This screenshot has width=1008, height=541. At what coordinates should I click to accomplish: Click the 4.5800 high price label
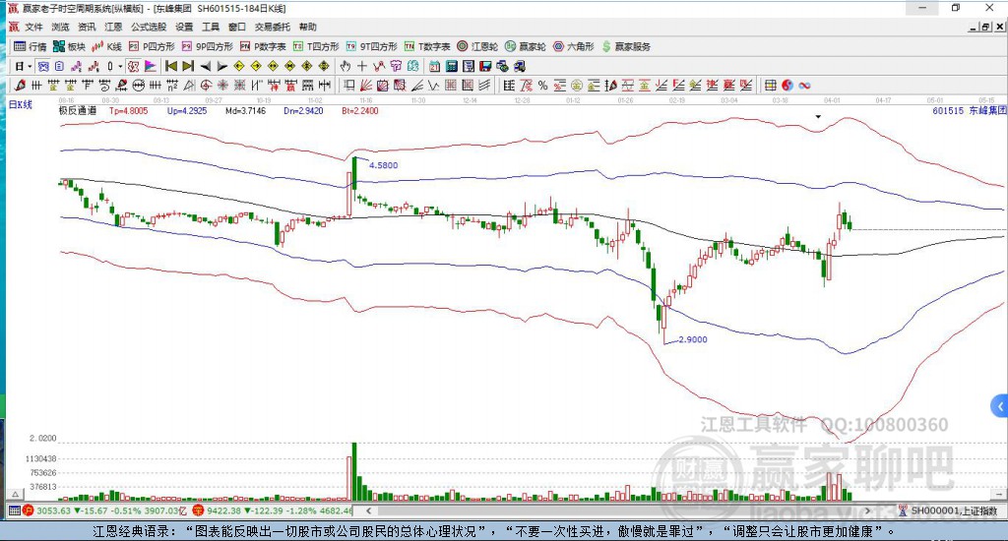point(383,165)
